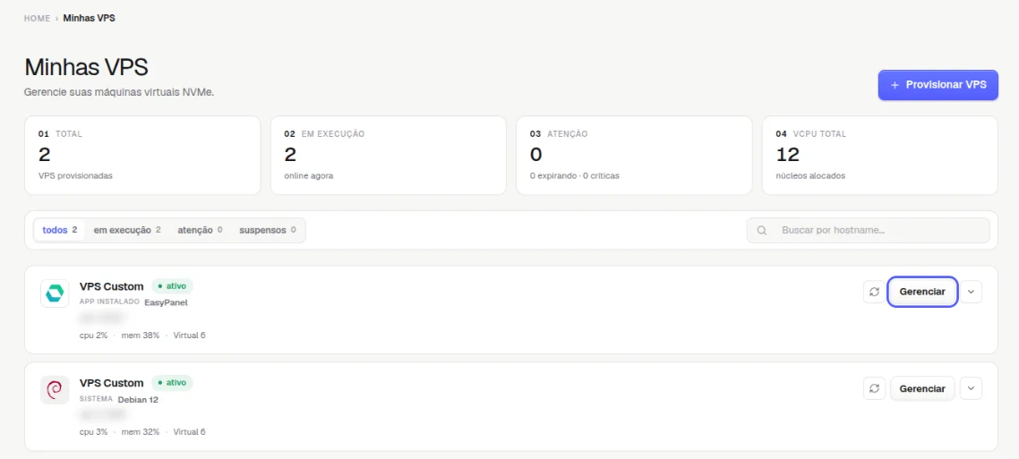Click "mem 38%" usage text
1019x459 pixels.
coord(141,336)
